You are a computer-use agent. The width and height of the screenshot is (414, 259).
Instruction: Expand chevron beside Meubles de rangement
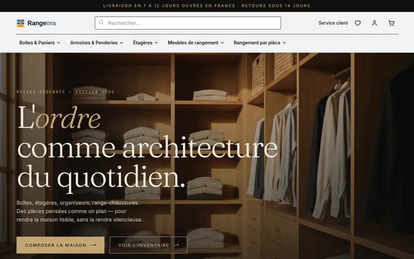coord(223,43)
